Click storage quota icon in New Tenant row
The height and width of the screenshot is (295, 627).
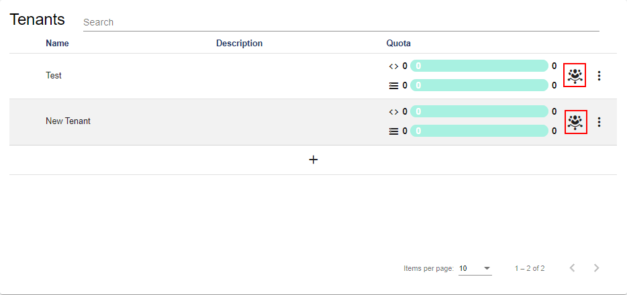click(393, 131)
